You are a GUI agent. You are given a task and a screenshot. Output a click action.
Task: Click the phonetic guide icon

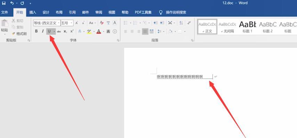pyautogui.click(x=108, y=23)
